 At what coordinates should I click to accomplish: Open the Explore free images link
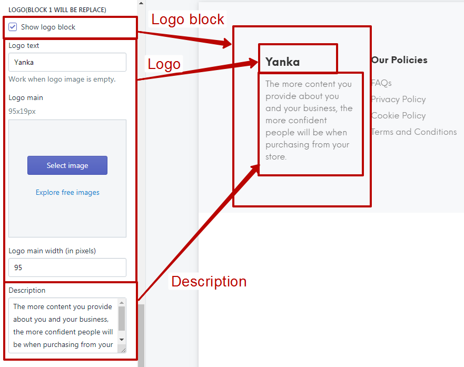(x=67, y=192)
